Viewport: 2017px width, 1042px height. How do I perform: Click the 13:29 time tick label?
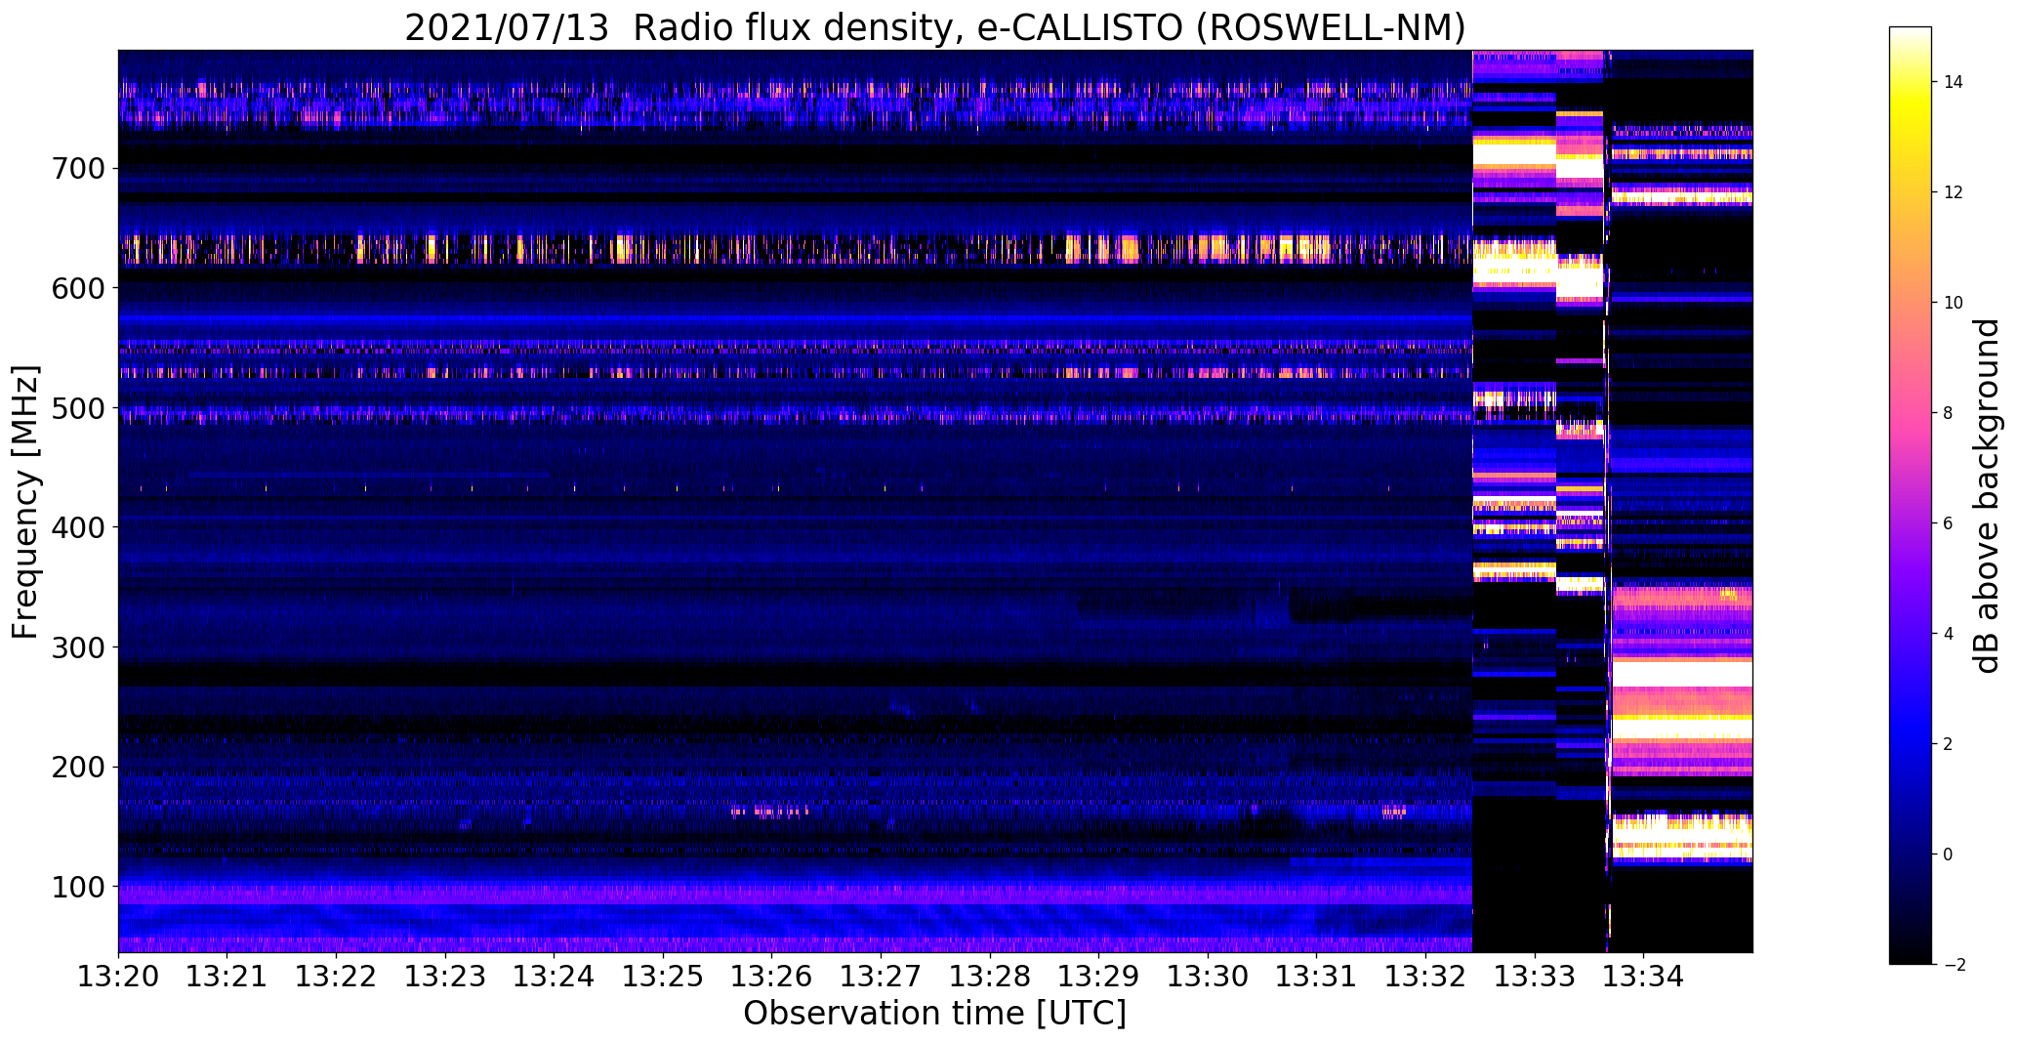[1098, 975]
